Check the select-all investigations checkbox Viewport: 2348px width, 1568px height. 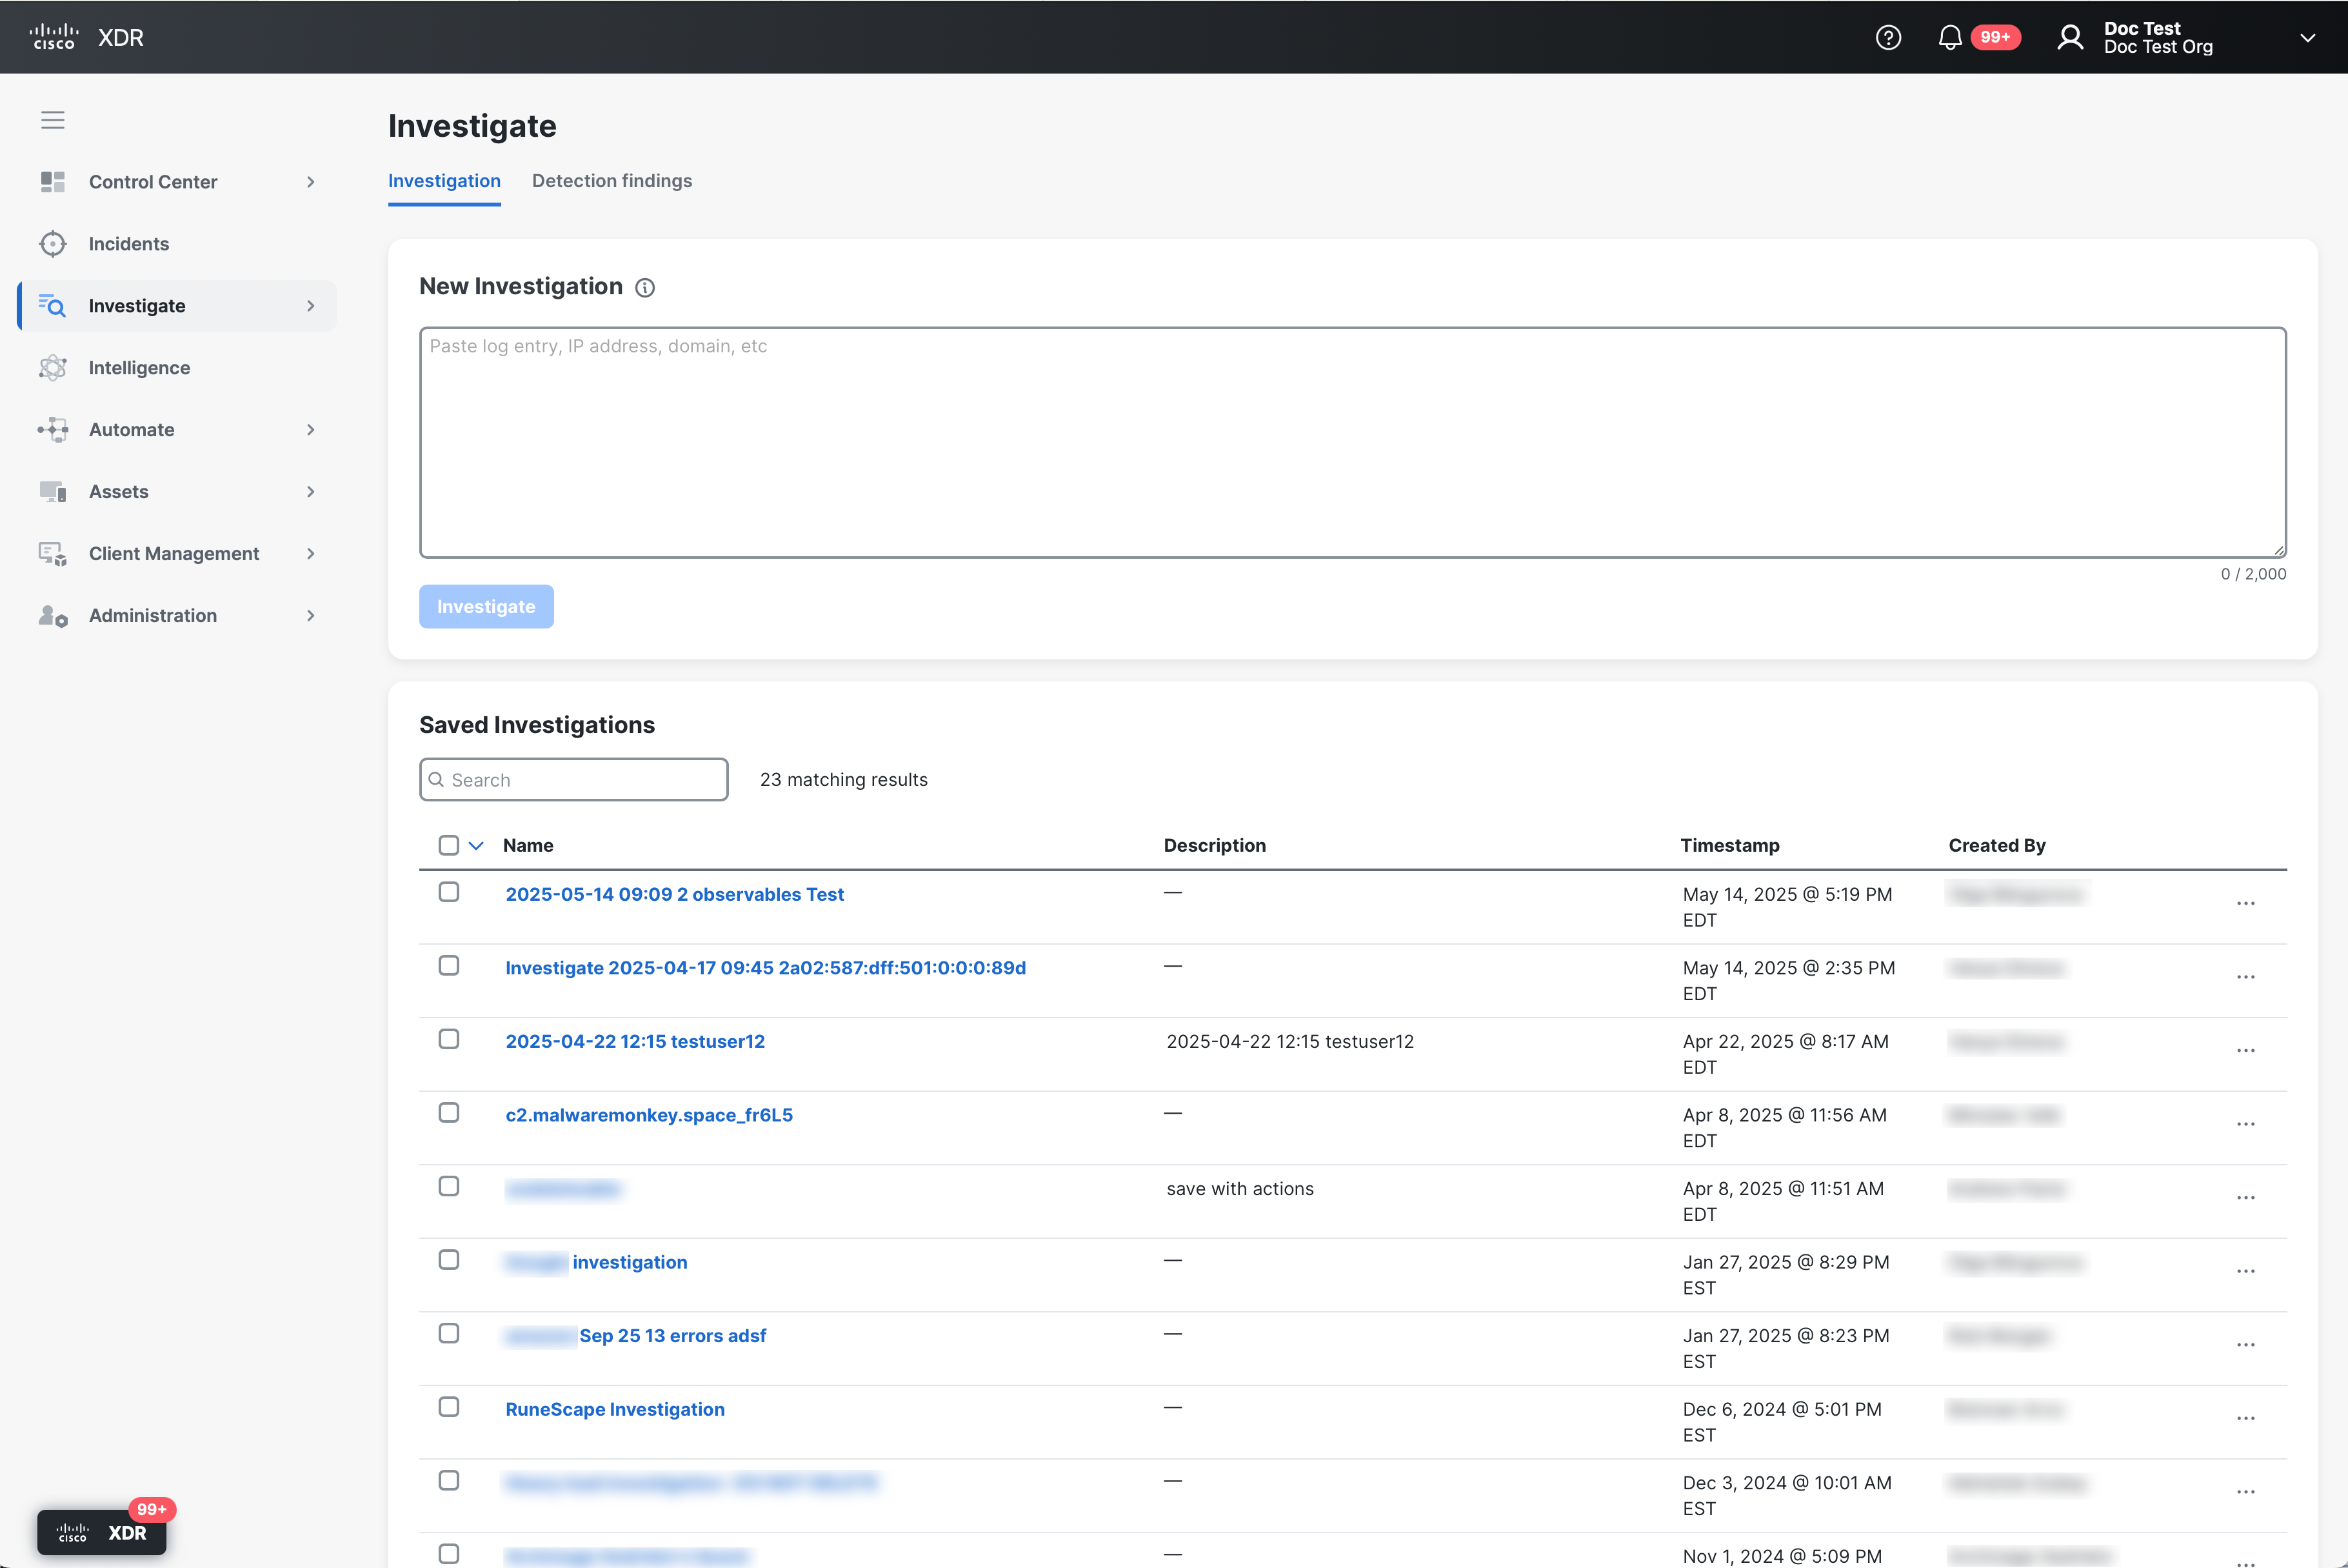click(449, 846)
